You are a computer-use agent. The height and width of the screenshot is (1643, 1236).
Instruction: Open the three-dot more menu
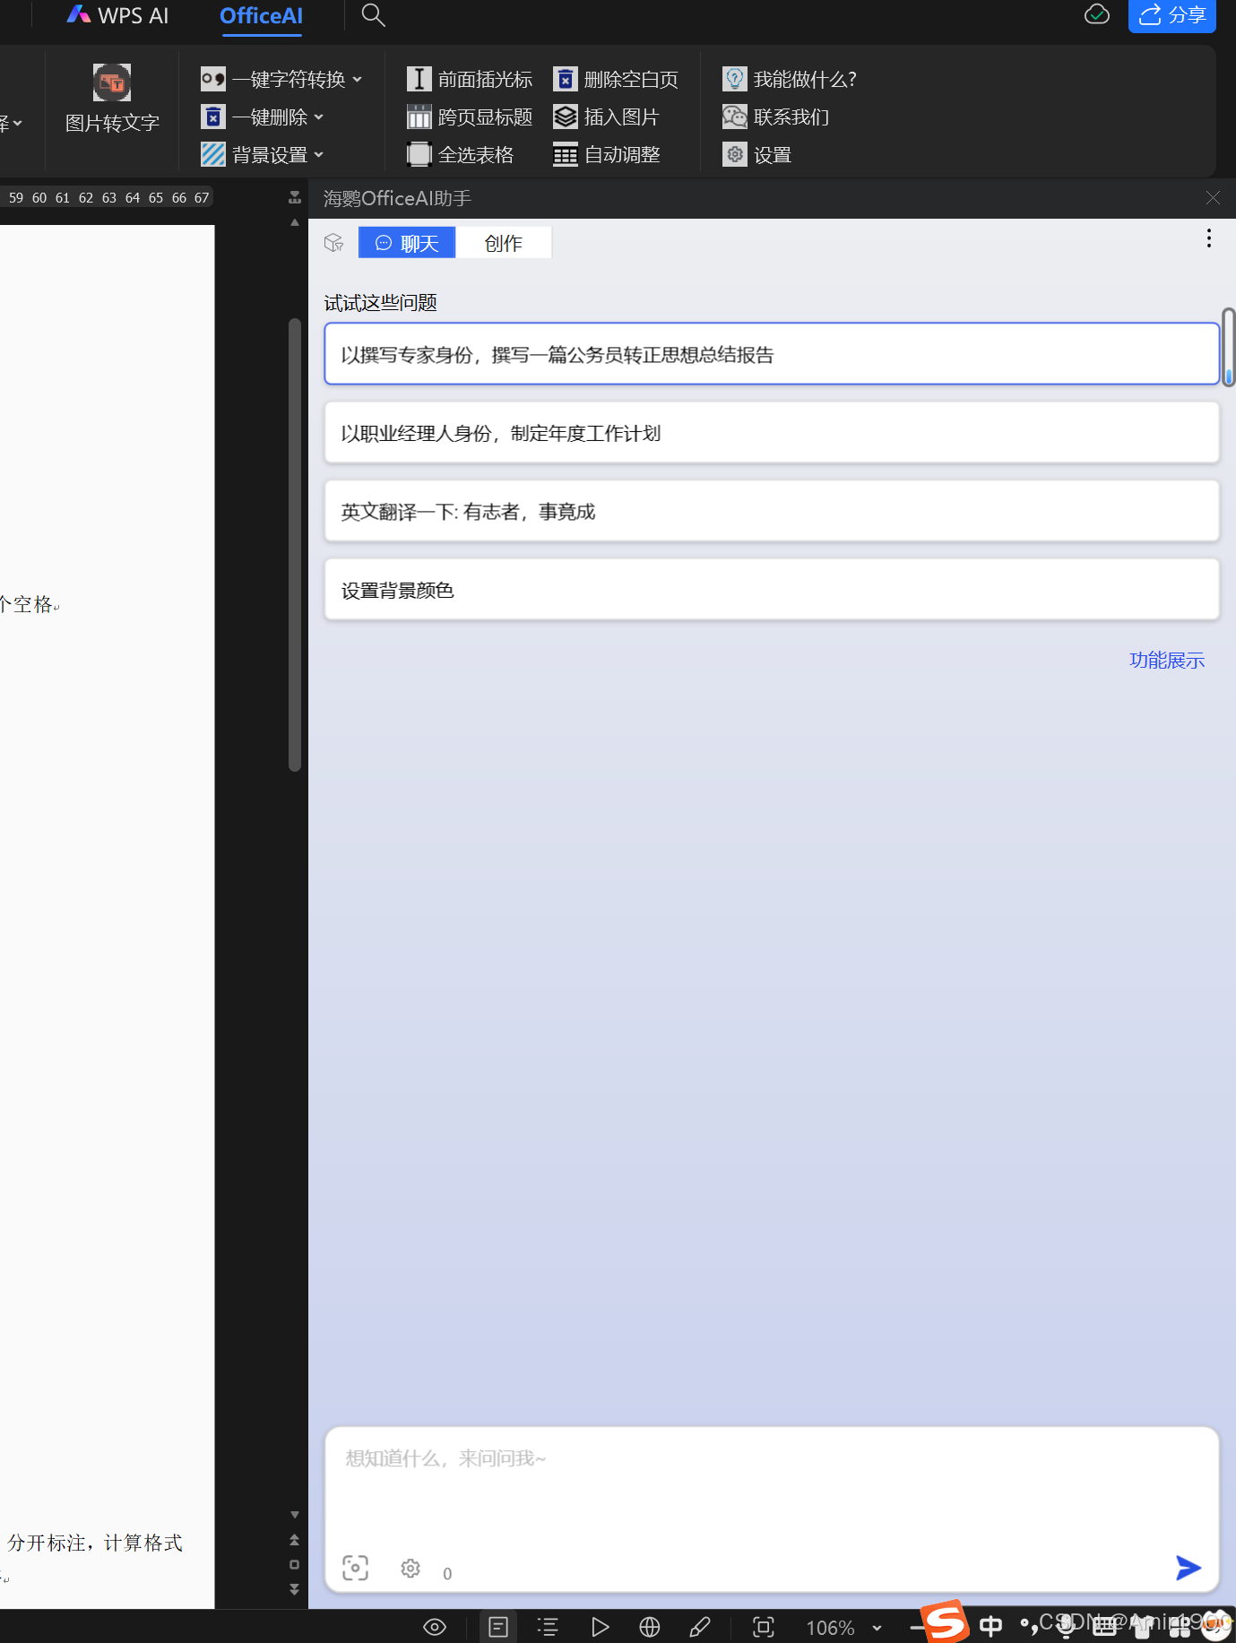1209,238
